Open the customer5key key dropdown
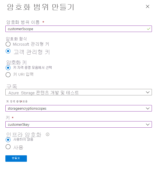Screen dimensions: 157x176 (78, 124)
